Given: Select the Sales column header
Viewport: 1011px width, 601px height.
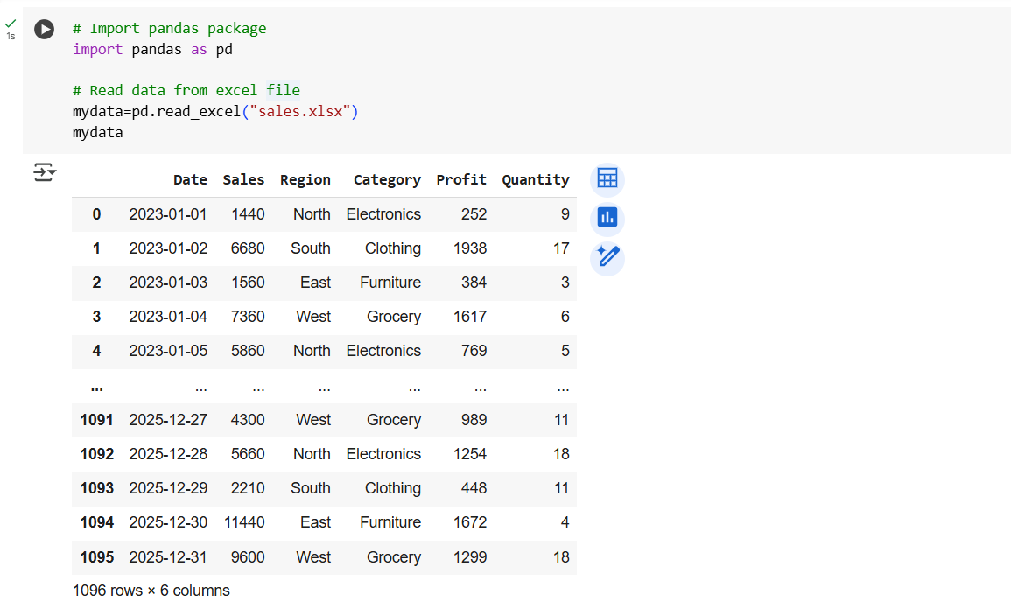Looking at the screenshot, I should pos(243,179).
